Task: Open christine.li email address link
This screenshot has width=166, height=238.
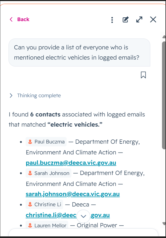Action: coord(68,215)
